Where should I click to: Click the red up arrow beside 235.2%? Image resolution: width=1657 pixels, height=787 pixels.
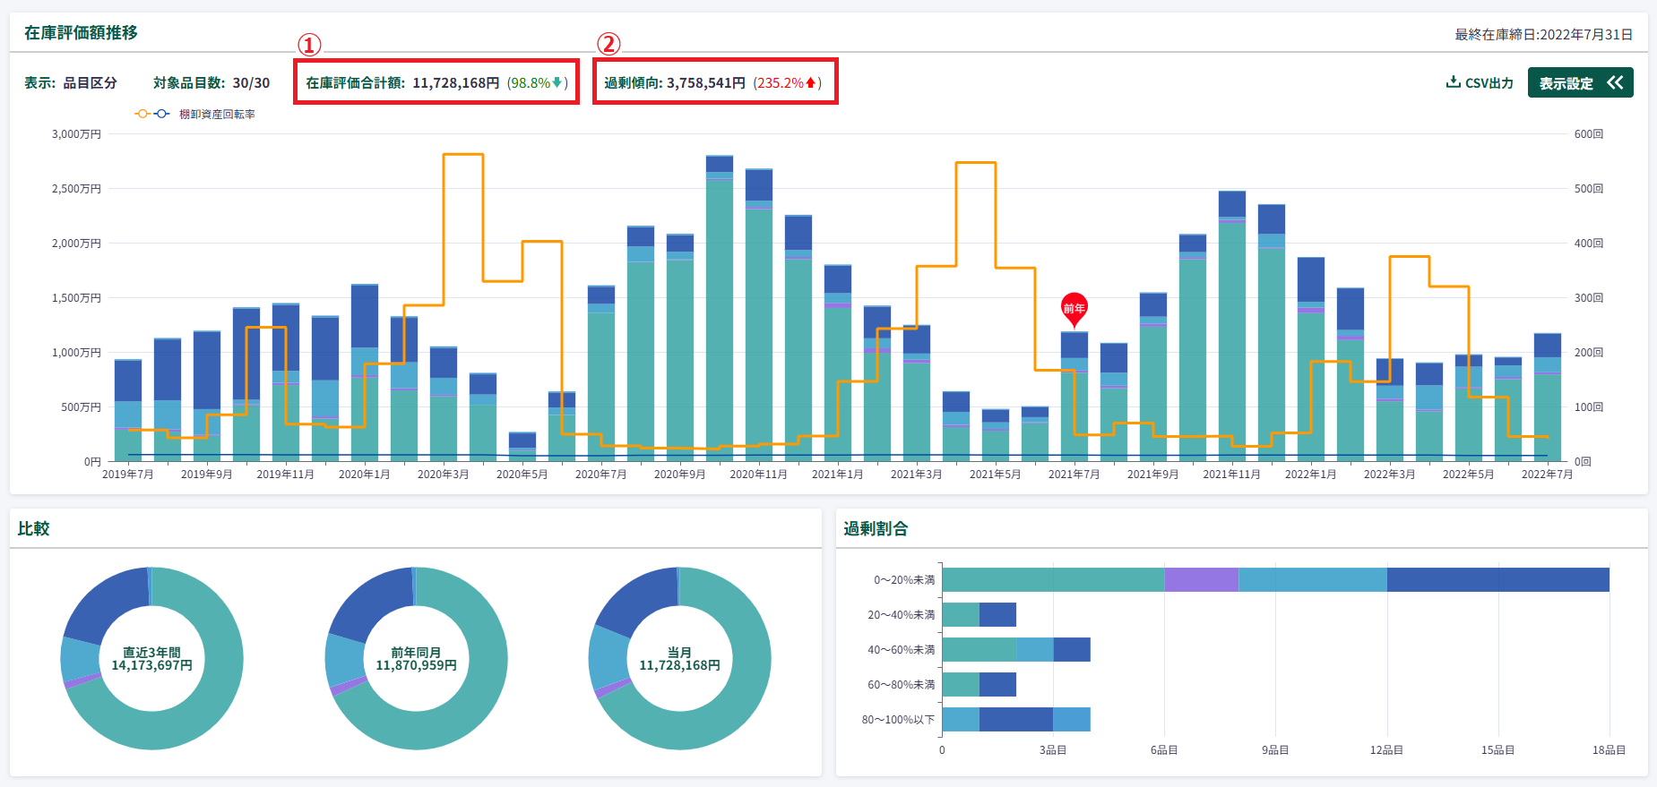click(x=811, y=82)
